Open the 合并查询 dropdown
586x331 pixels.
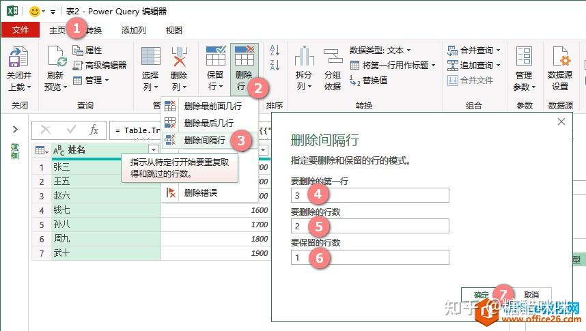point(498,50)
